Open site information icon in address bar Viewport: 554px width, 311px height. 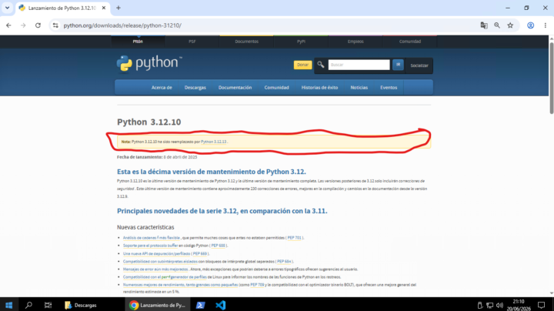55,25
